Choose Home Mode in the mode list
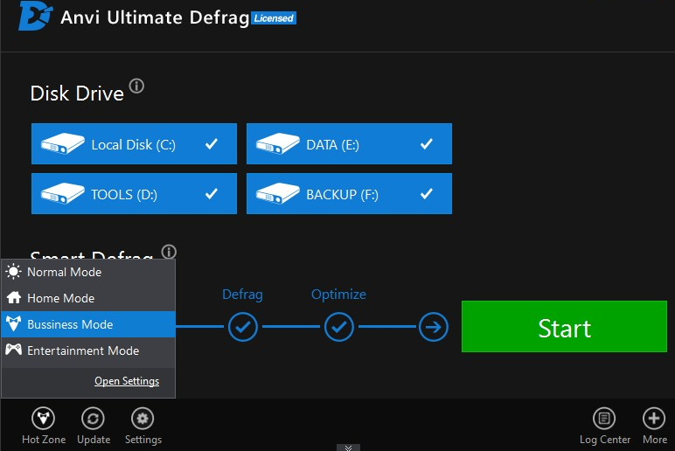 tap(60, 298)
